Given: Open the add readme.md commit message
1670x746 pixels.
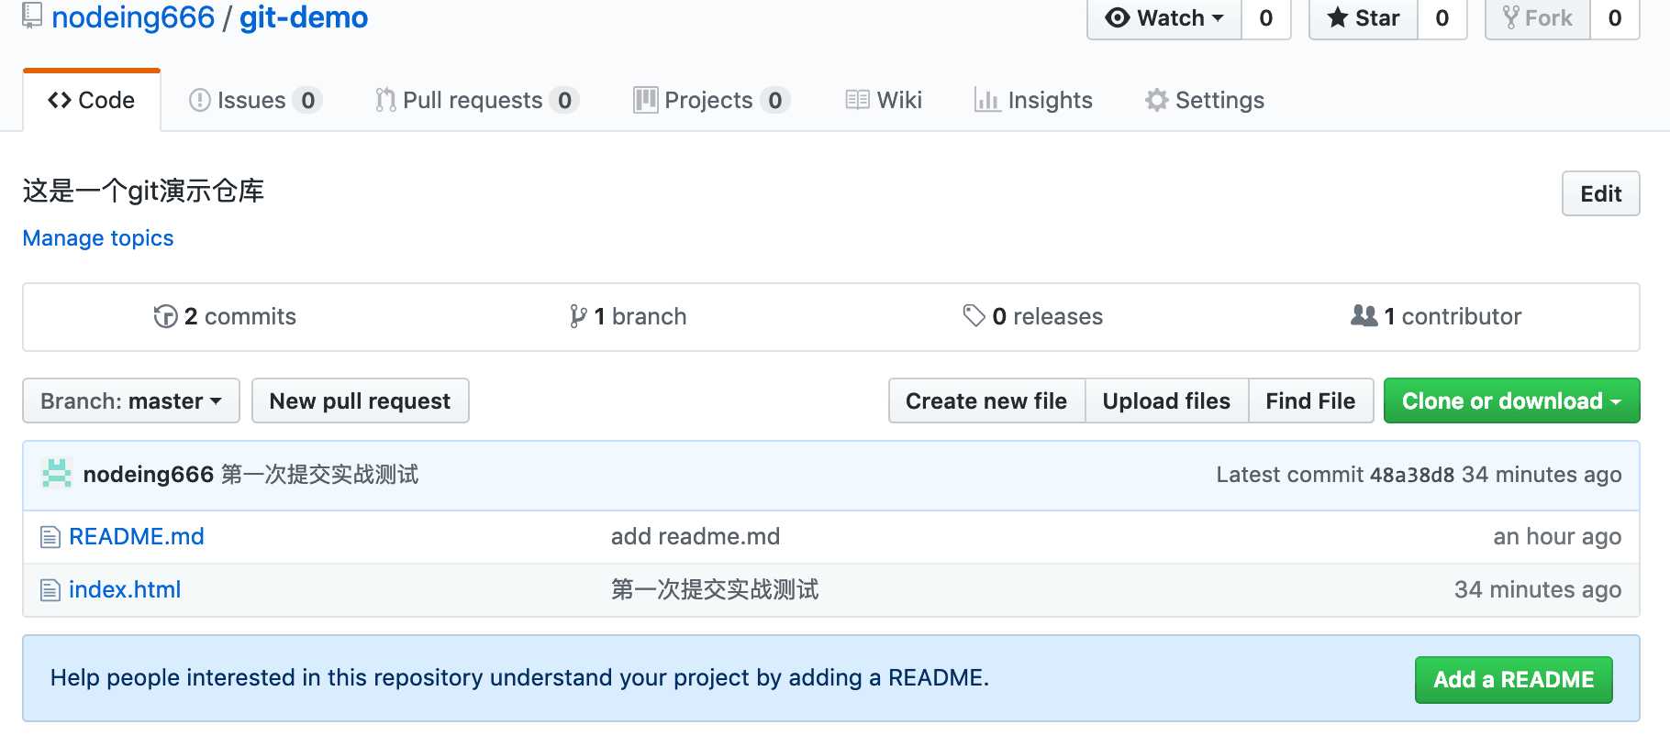Looking at the screenshot, I should tap(696, 536).
